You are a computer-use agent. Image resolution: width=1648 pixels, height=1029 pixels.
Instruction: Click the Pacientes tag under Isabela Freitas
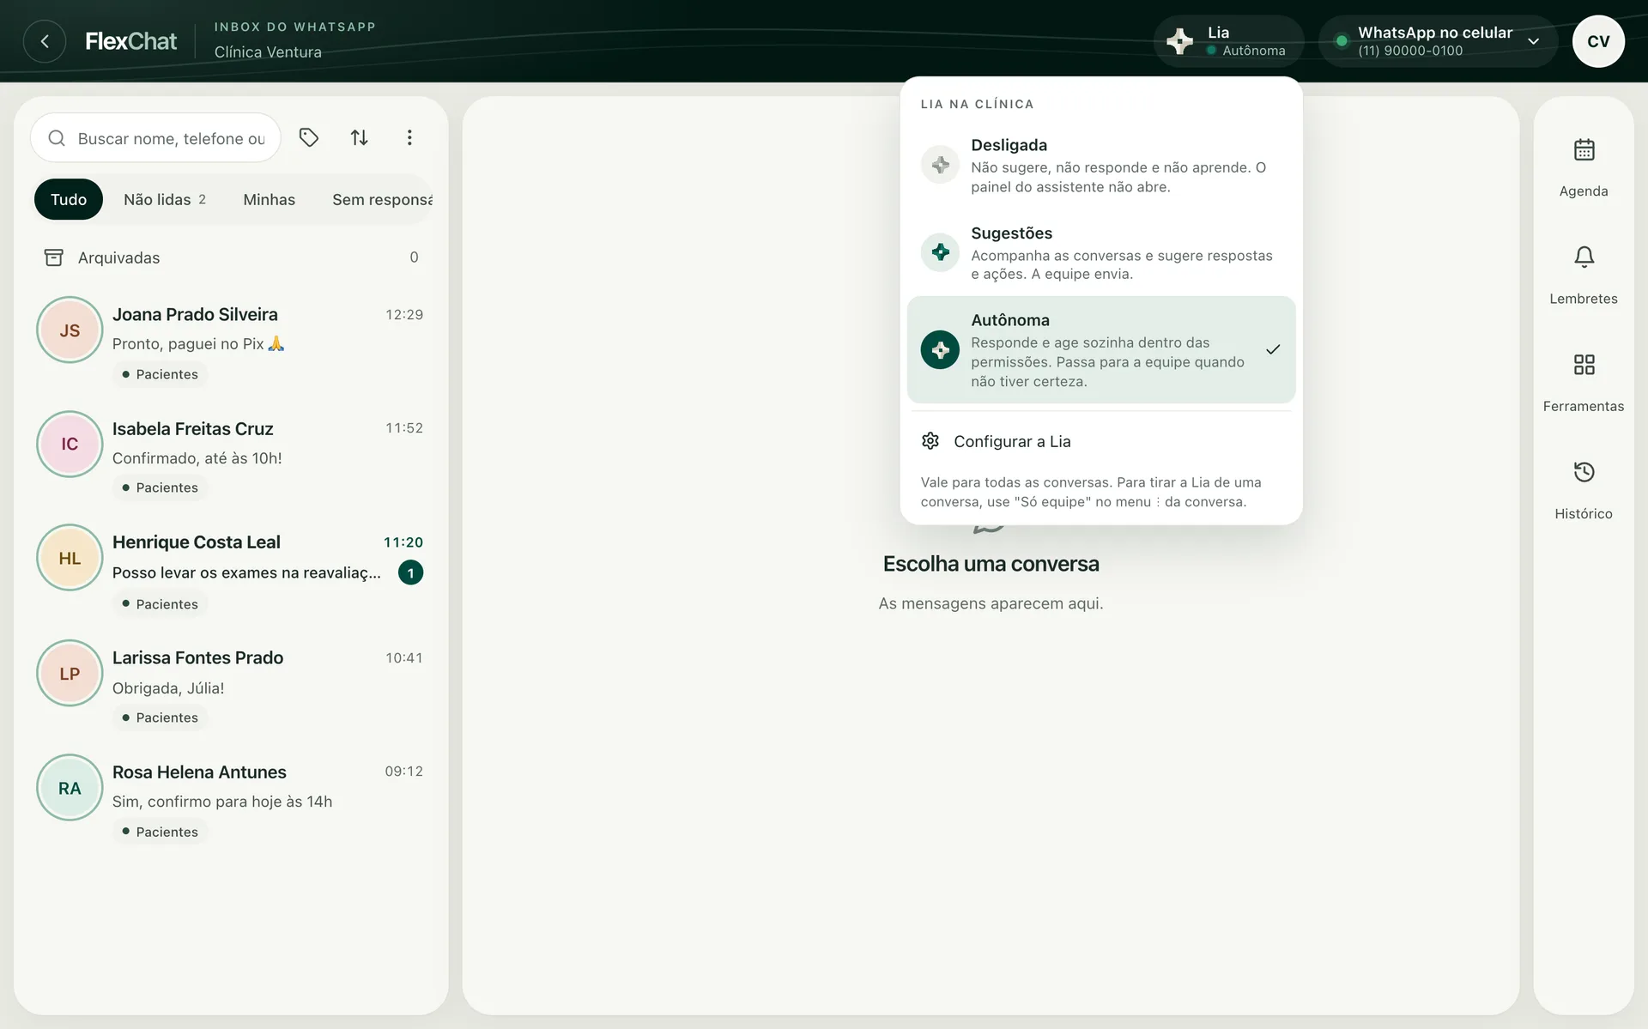click(161, 487)
